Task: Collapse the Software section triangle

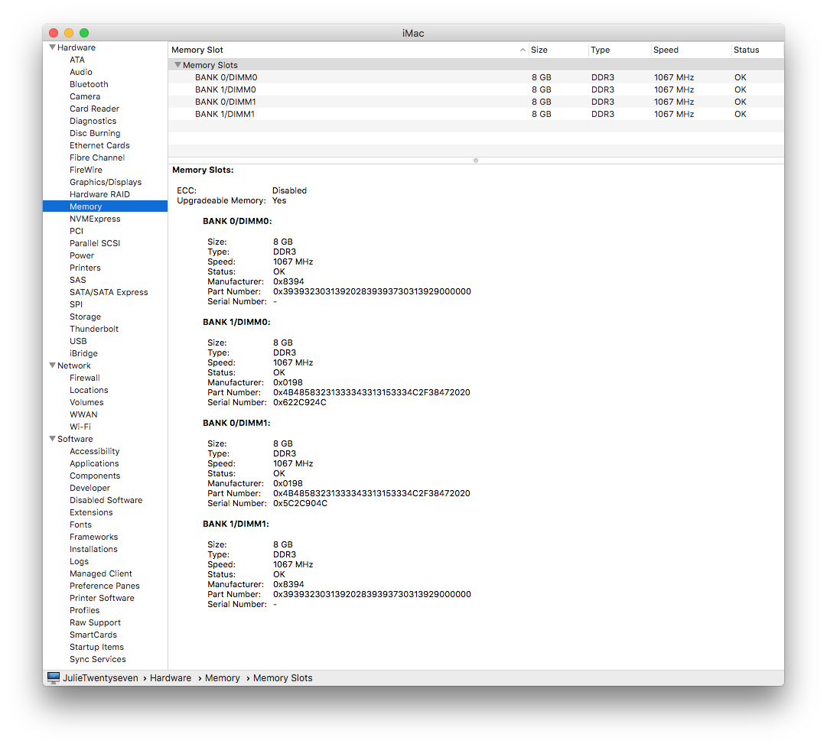Action: [52, 439]
